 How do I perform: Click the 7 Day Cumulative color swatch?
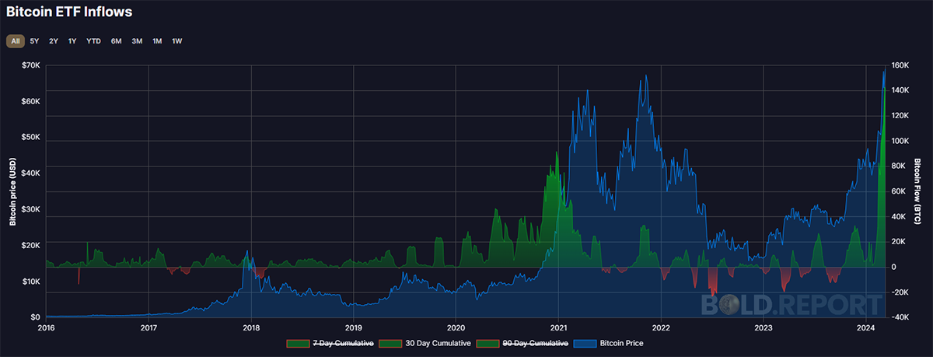click(298, 343)
